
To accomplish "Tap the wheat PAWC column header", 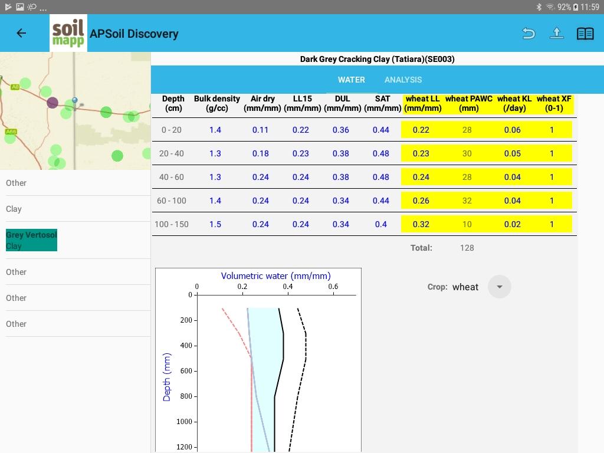I will 468,103.
